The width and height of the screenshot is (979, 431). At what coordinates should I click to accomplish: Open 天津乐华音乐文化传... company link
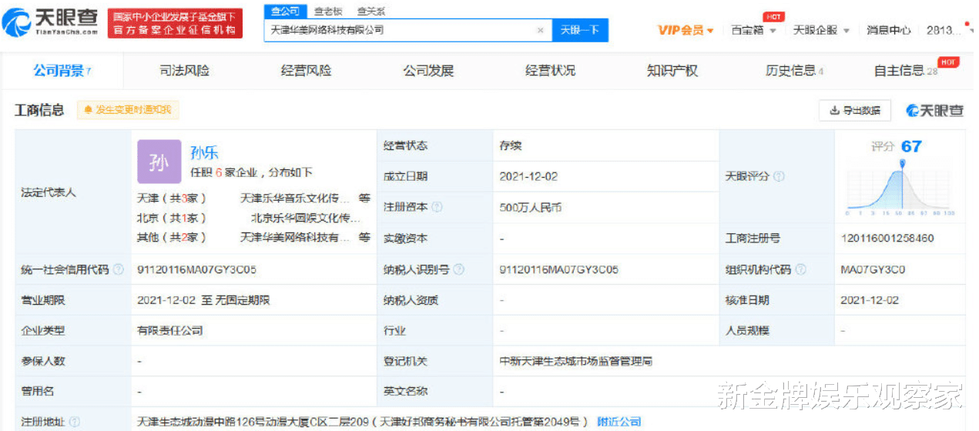click(295, 198)
